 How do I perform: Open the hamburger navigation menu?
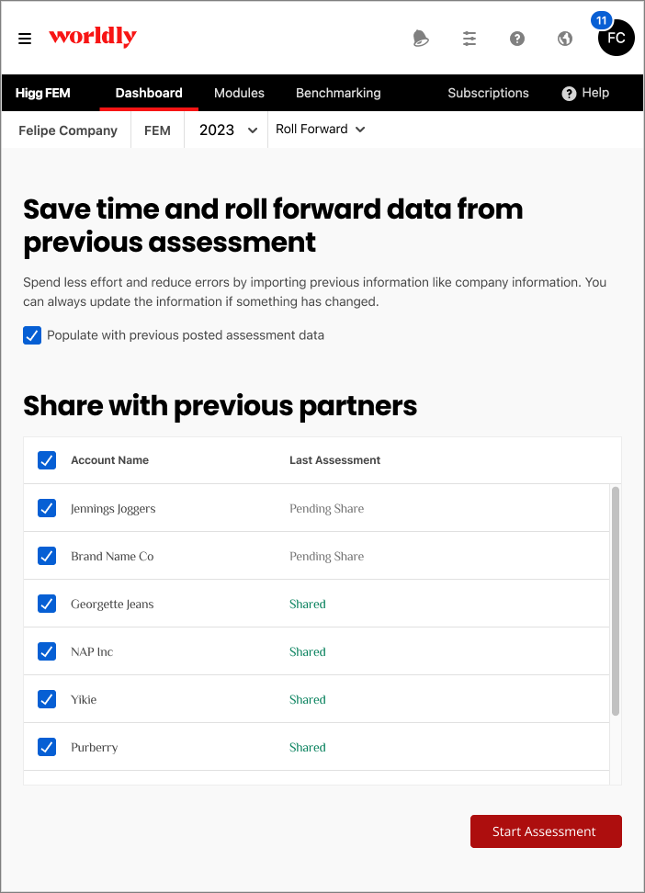tap(25, 39)
